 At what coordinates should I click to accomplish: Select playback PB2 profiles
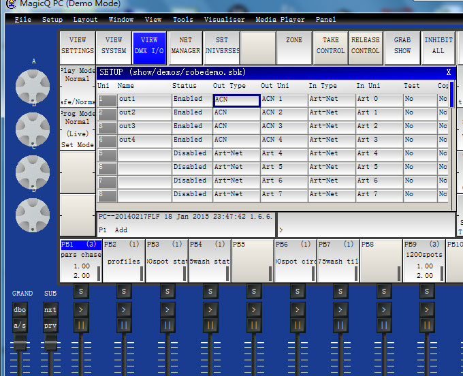124,260
